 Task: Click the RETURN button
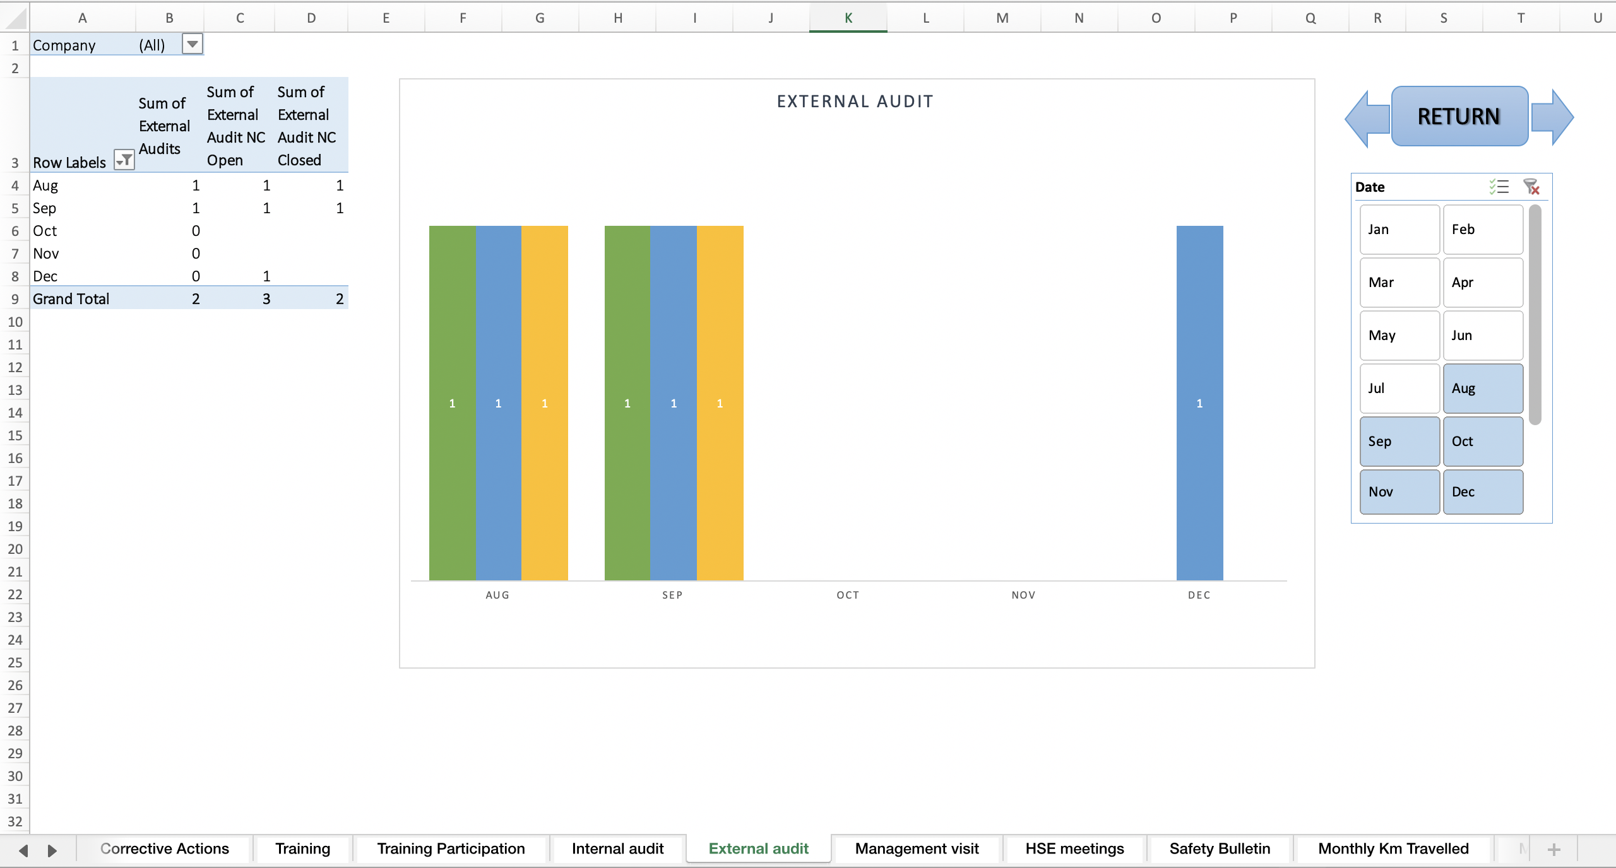click(1459, 116)
